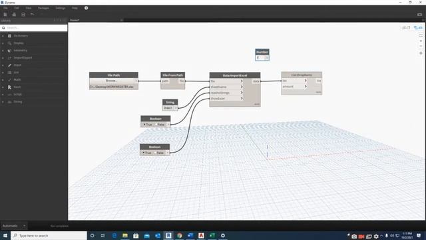426x240 pixels.
Task: Expand the ImportExport library category arrow
Action: pyautogui.click(x=3, y=58)
